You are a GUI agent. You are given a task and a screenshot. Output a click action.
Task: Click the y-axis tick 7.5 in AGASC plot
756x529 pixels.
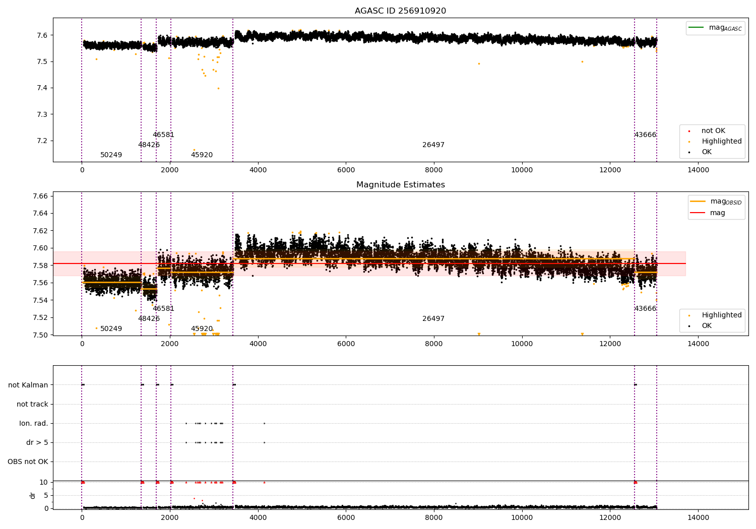[x=42, y=62]
